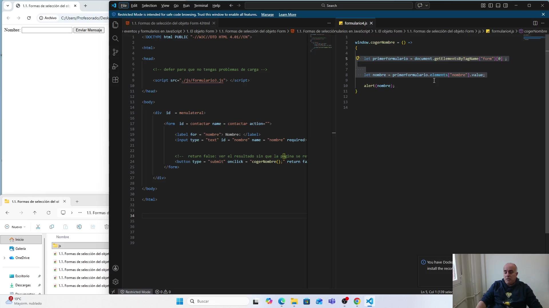The width and height of the screenshot is (549, 308).
Task: Open the Source Control view
Action: (x=116, y=52)
